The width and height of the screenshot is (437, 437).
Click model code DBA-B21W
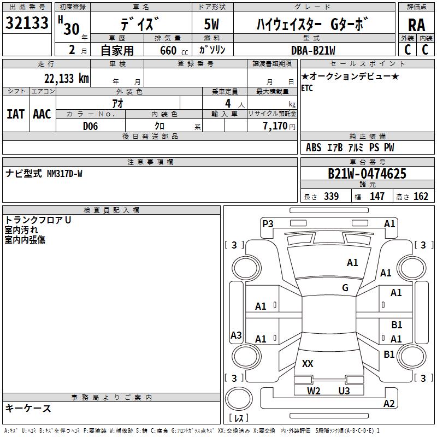point(313,50)
